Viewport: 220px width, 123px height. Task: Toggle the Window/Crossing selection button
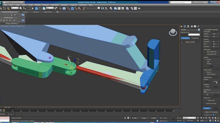tap(32, 8)
